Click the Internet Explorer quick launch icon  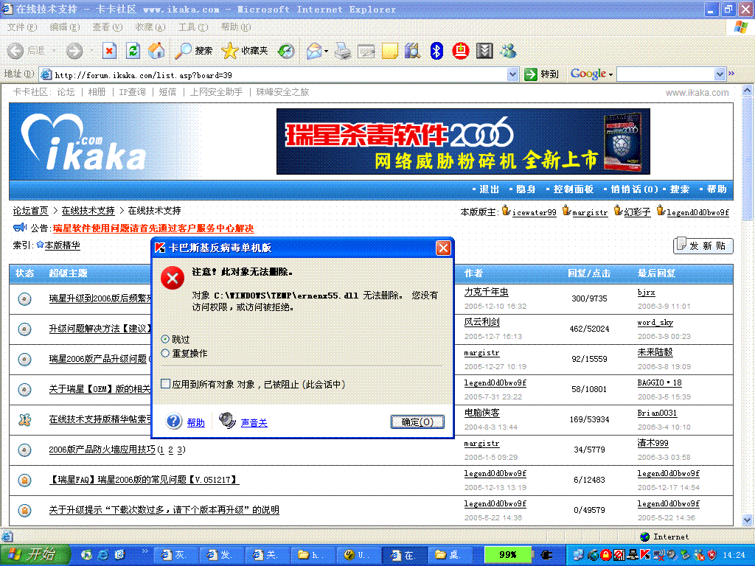click(x=103, y=554)
